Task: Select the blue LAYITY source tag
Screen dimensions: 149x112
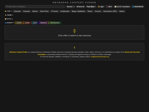Action: click(35, 23)
